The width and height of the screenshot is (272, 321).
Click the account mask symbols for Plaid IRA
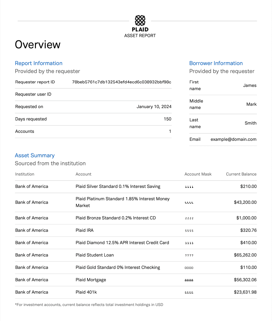(x=189, y=230)
